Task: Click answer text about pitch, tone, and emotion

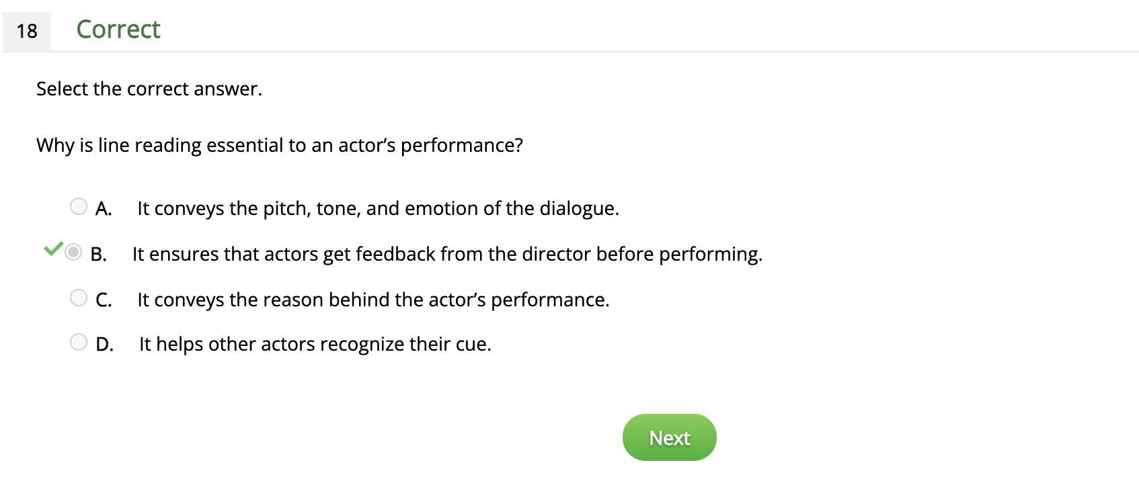Action: (378, 208)
